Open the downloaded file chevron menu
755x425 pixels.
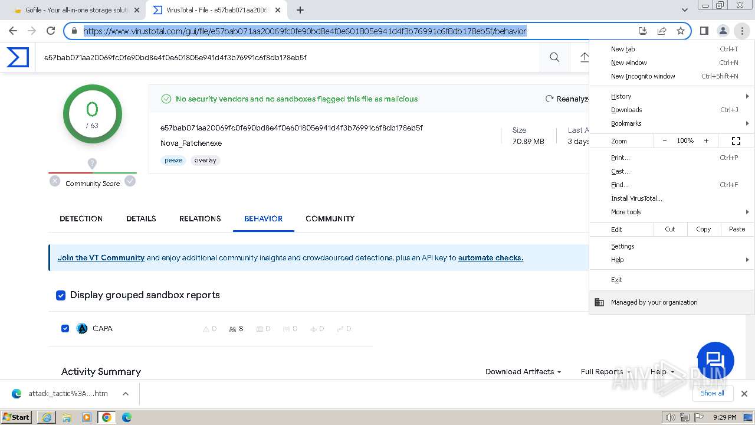(x=126, y=394)
